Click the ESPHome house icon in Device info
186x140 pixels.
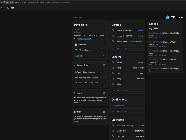[x=76, y=45]
